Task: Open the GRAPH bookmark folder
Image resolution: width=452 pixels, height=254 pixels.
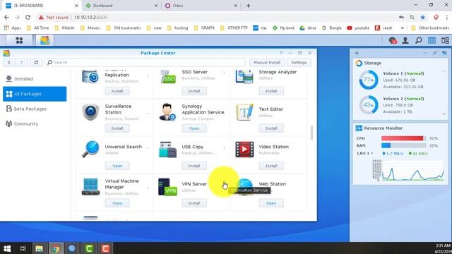Action: (204, 28)
